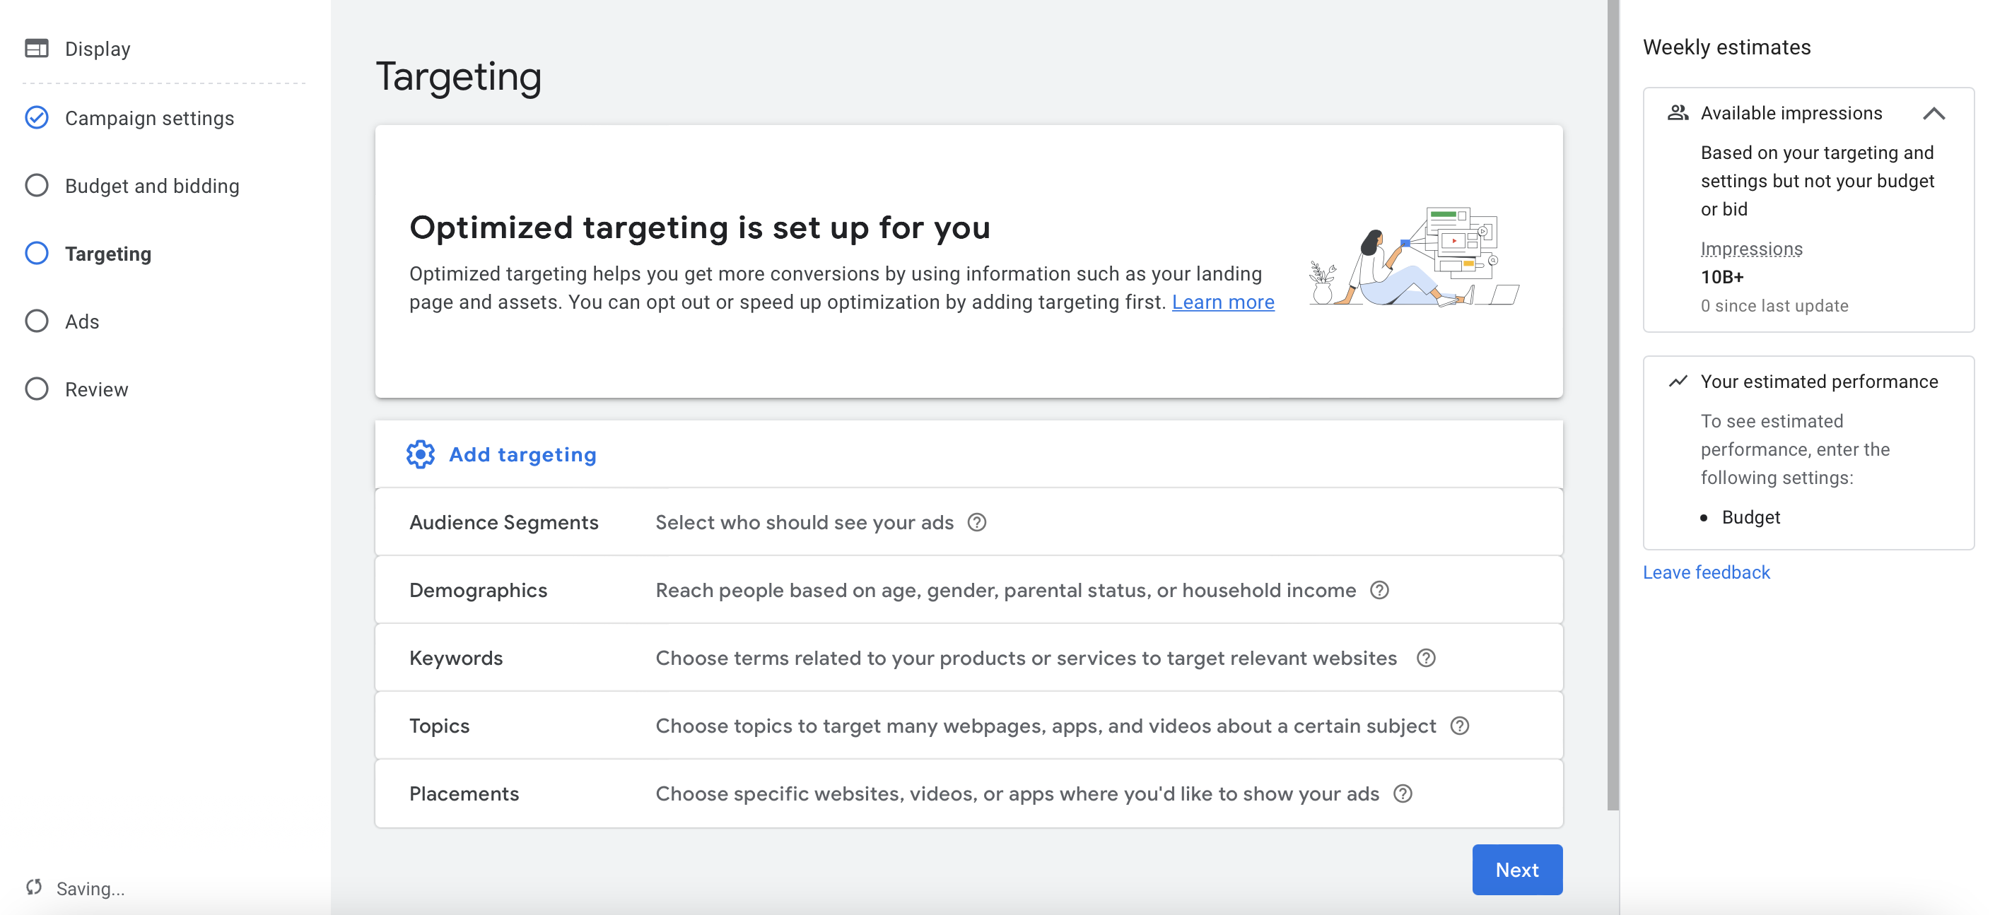Select the Display label in sidebar
The height and width of the screenshot is (915, 1995).
tap(98, 49)
